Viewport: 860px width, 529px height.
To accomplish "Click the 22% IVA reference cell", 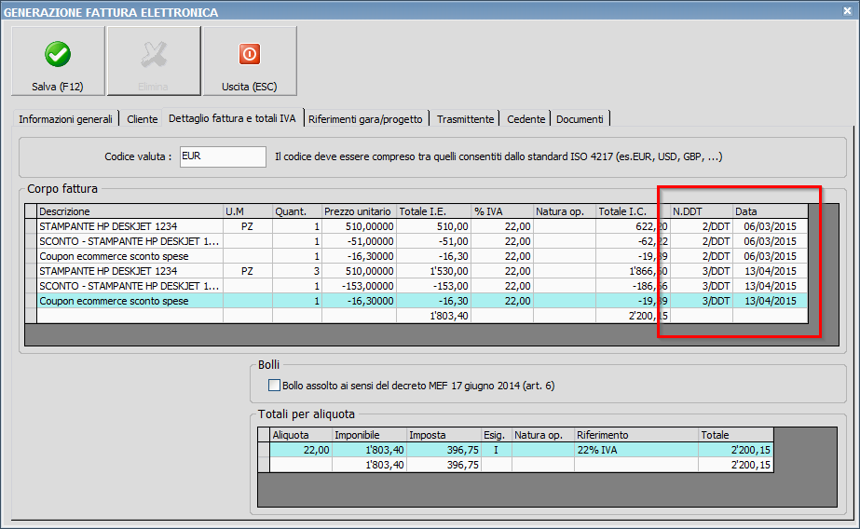I will [635, 450].
